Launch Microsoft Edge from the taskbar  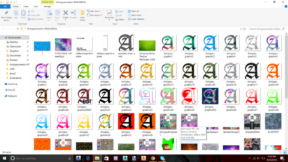click(88, 158)
